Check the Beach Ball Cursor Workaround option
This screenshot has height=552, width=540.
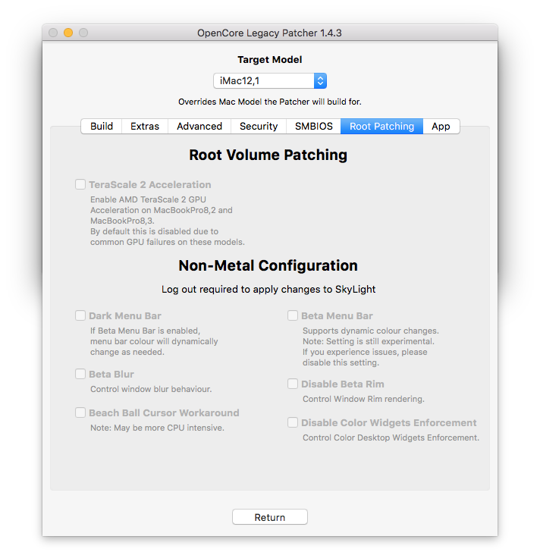click(80, 412)
